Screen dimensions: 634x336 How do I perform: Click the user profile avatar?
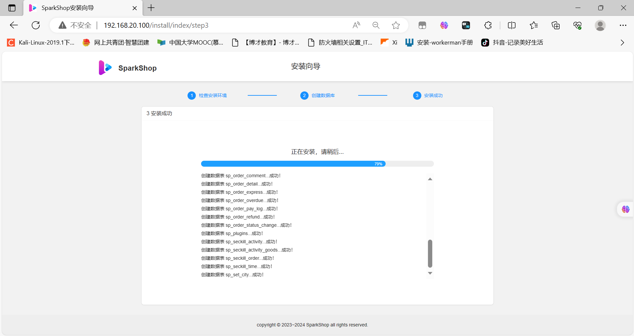(x=600, y=25)
